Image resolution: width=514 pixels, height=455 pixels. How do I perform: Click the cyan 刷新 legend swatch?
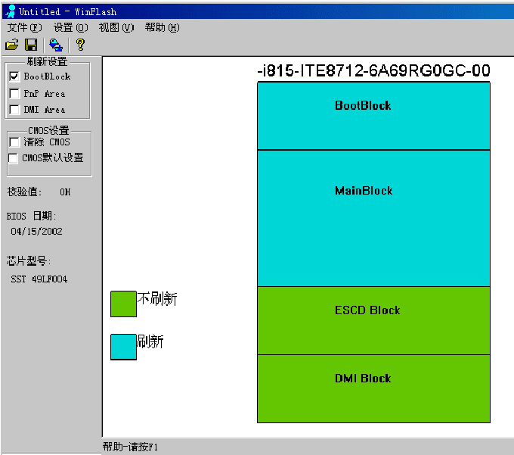point(123,347)
